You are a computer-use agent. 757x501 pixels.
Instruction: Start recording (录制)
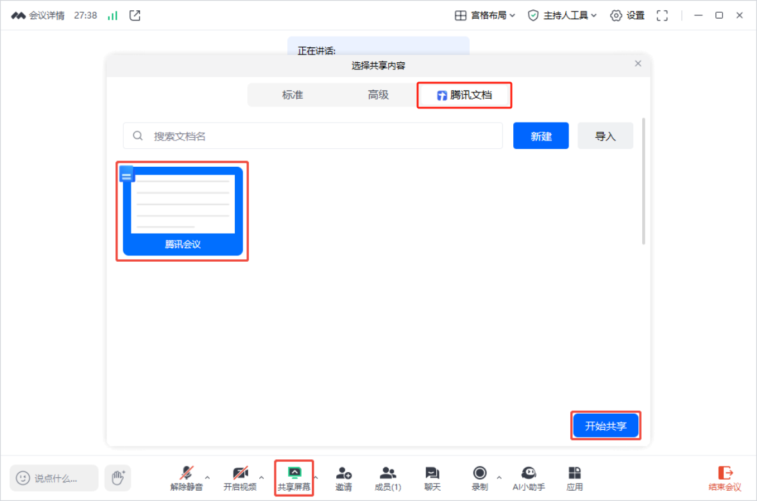(479, 479)
